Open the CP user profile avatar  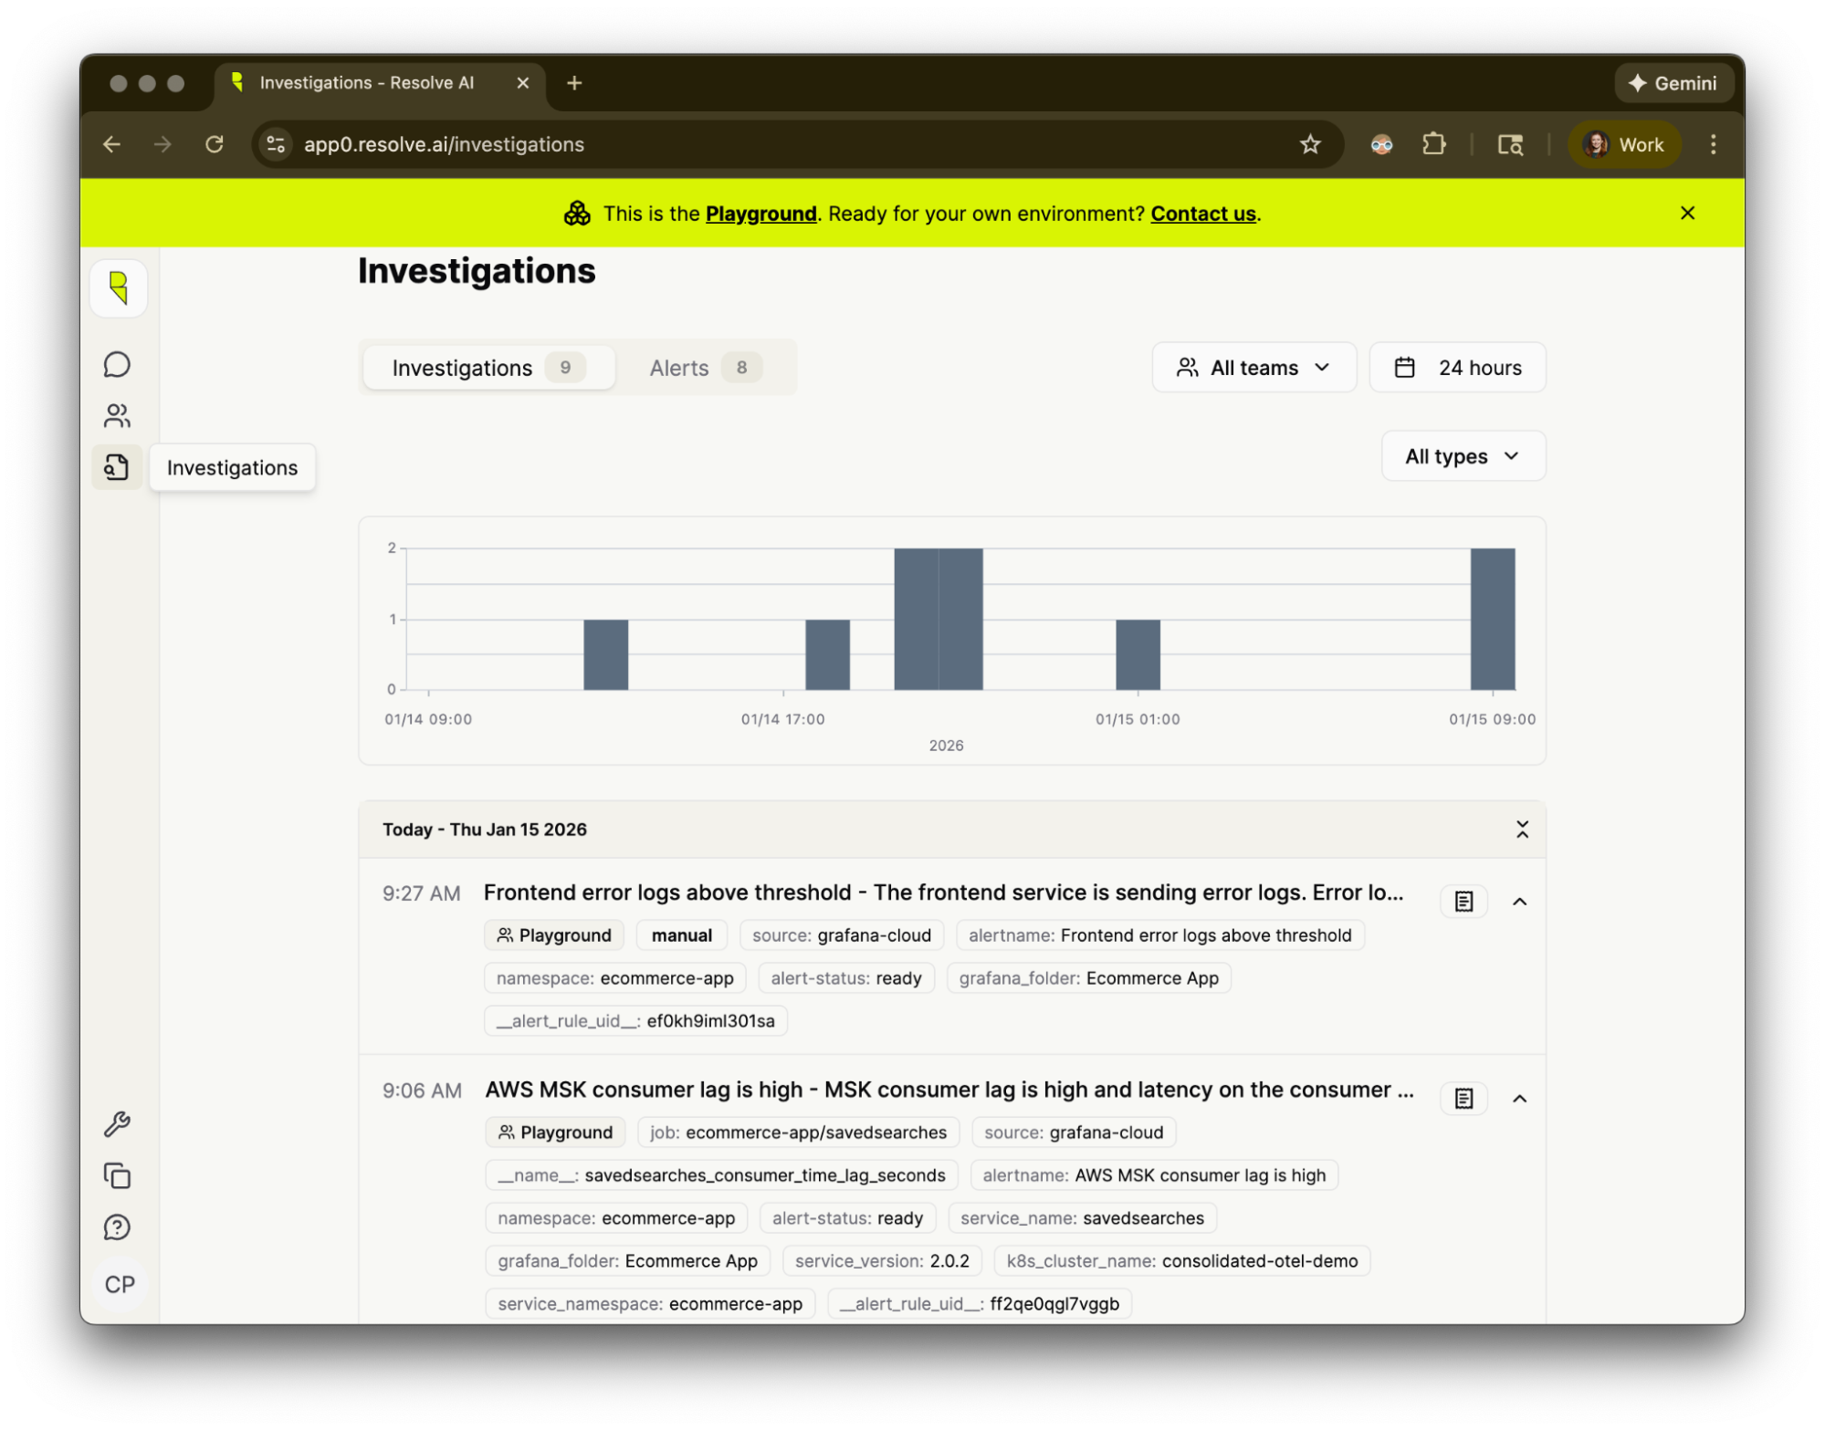tap(120, 1284)
